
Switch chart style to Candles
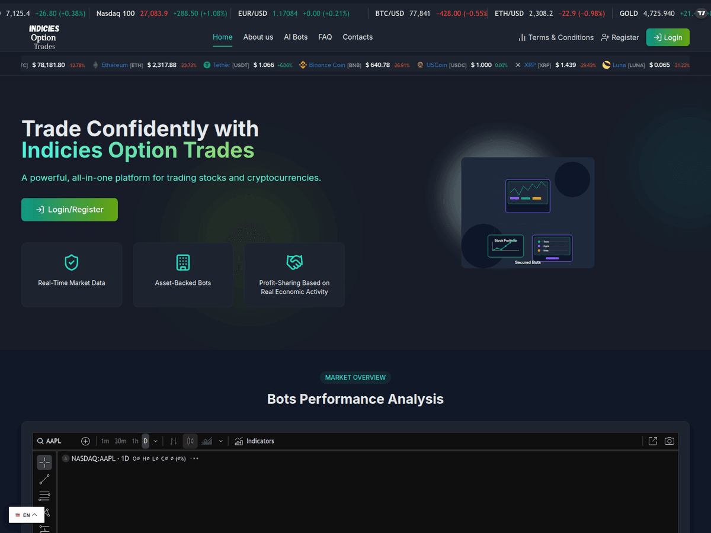(190, 441)
